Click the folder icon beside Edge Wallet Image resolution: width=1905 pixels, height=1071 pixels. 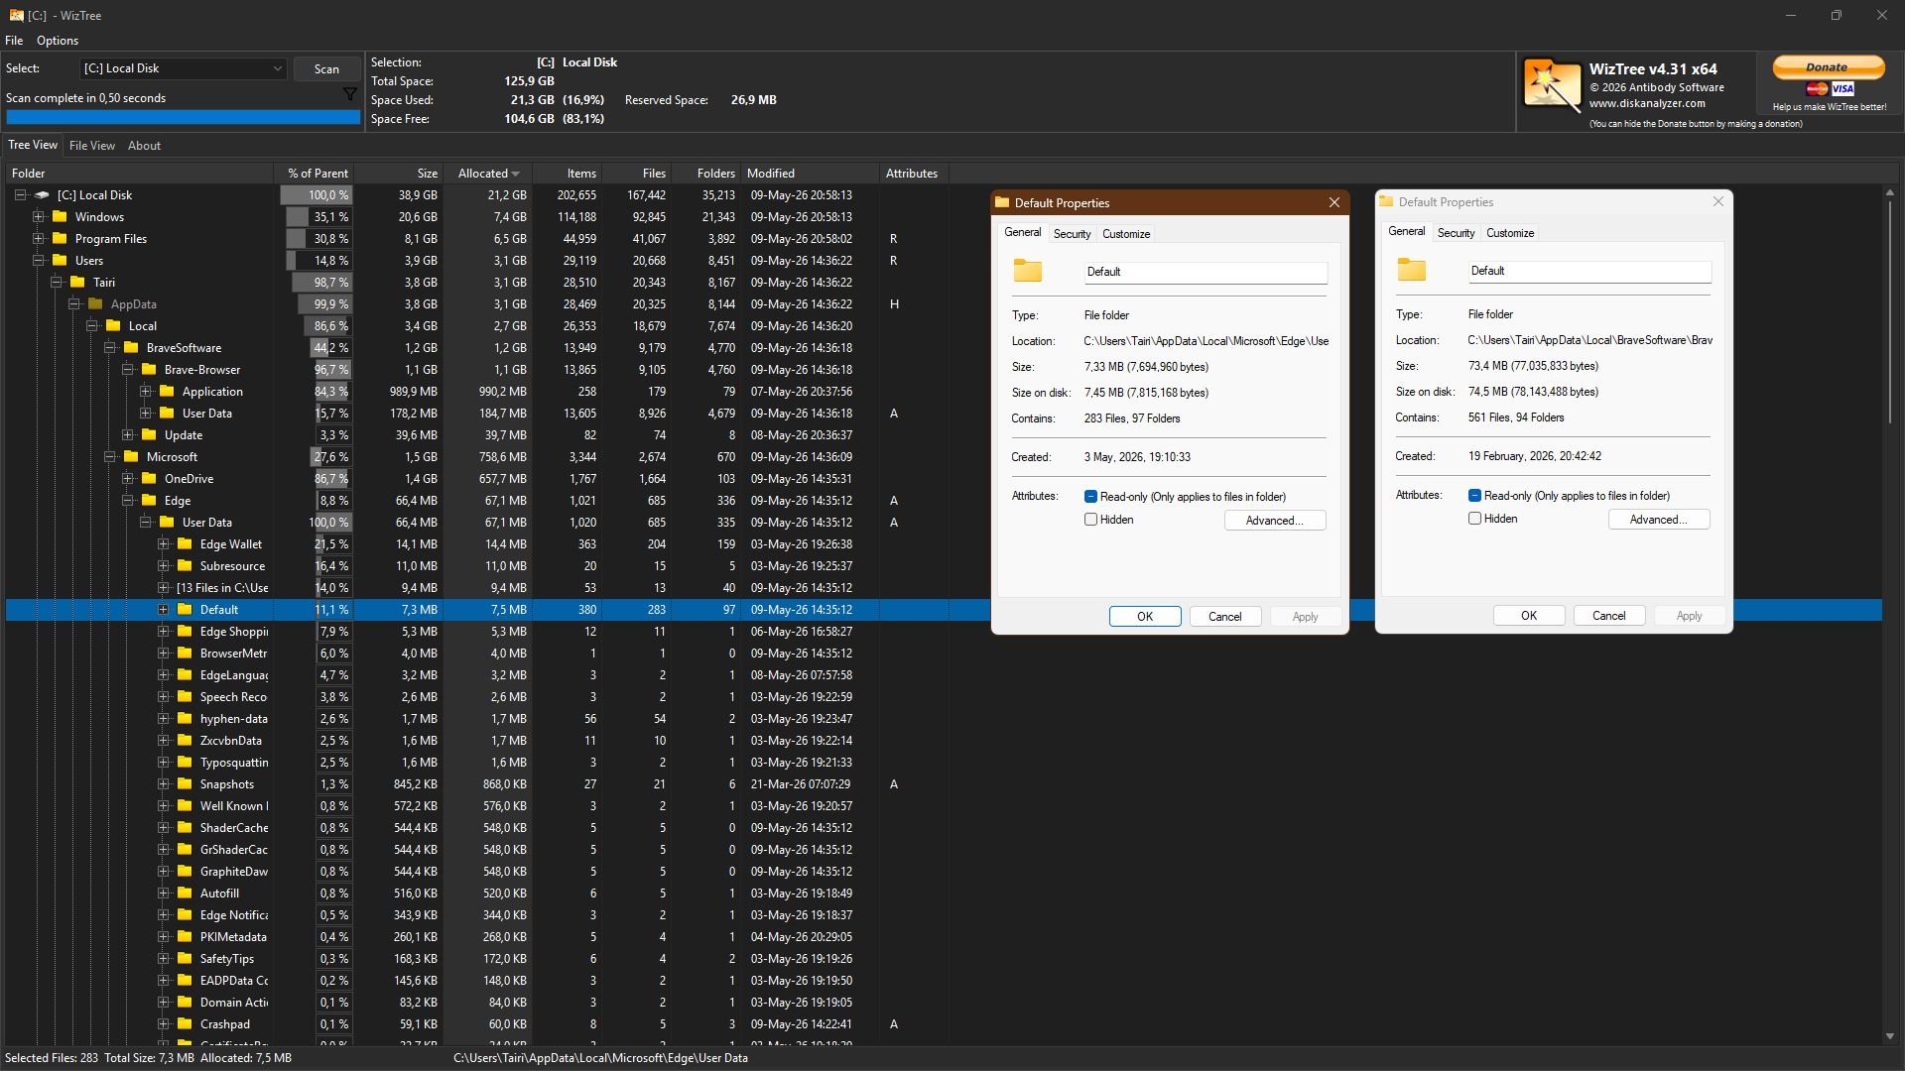pos(185,543)
